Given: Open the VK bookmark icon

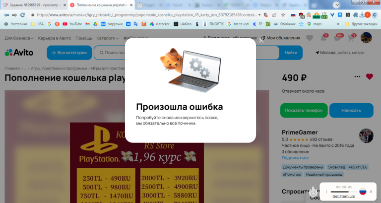Looking at the screenshot, I should [128, 24].
